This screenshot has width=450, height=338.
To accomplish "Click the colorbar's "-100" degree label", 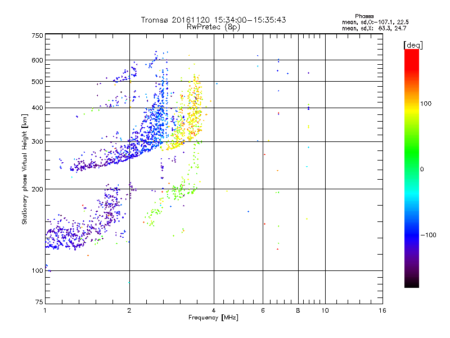I will 428,235.
